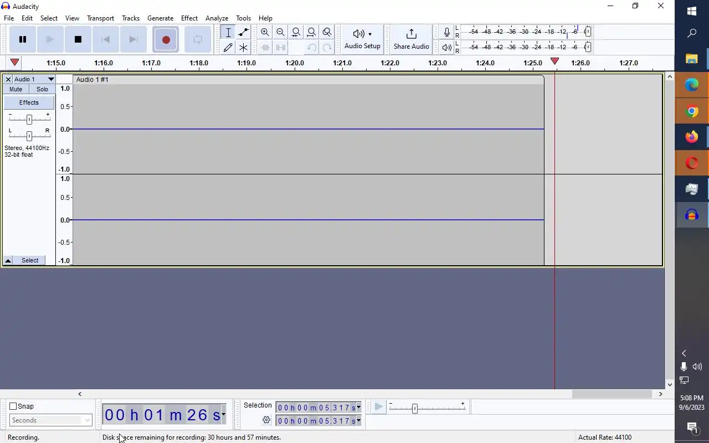Click the Zoom In magnifier

tap(265, 32)
